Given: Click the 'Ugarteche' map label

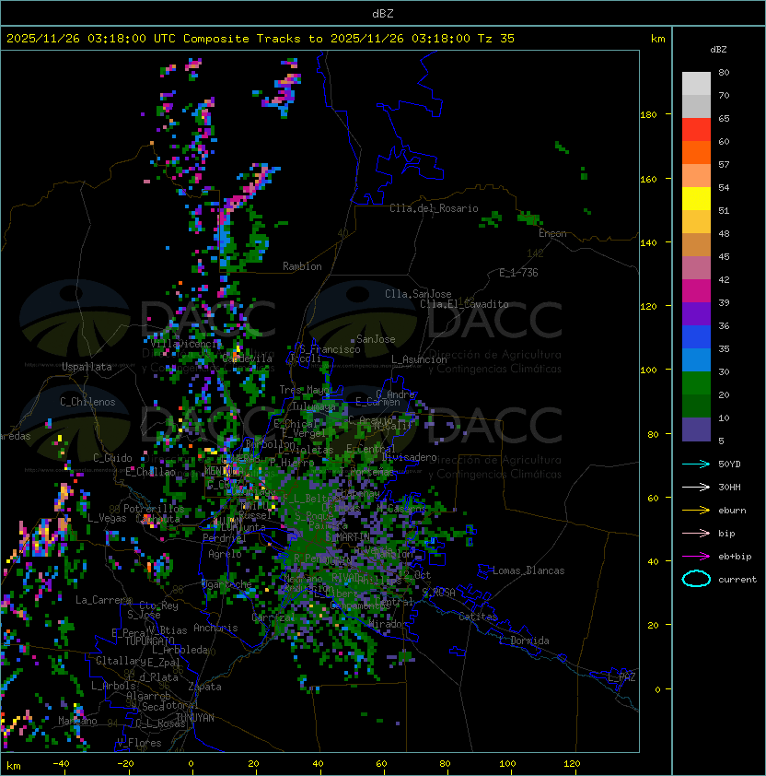Looking at the screenshot, I should (226, 584).
